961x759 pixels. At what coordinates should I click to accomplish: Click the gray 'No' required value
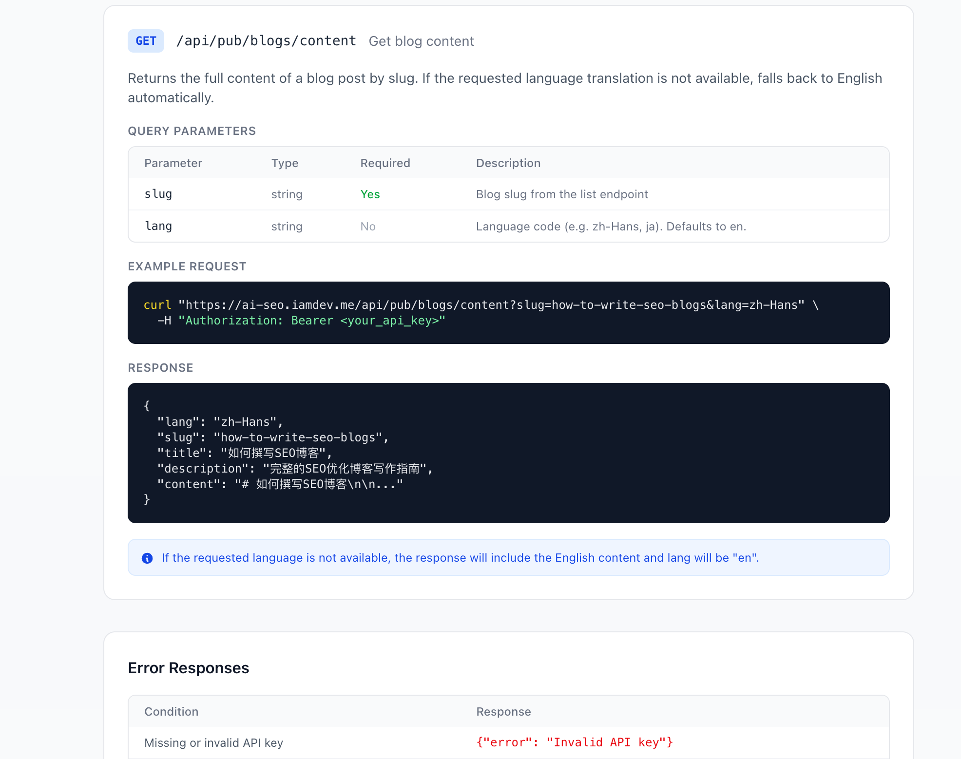pyautogui.click(x=368, y=227)
